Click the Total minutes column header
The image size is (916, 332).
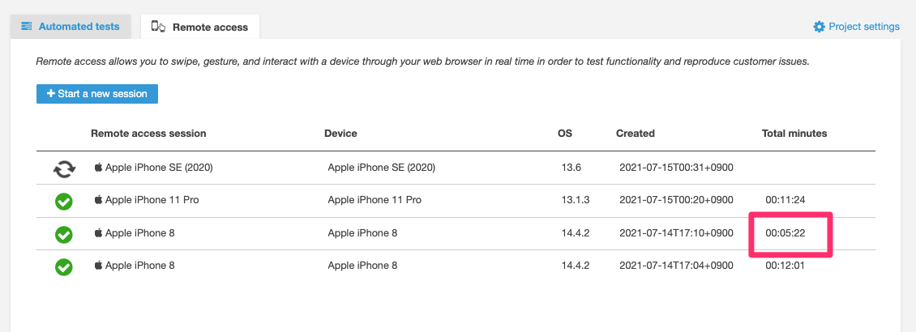click(794, 134)
